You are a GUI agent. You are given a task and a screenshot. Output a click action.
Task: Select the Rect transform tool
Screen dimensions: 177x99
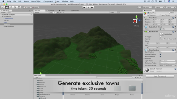tap(19, 7)
